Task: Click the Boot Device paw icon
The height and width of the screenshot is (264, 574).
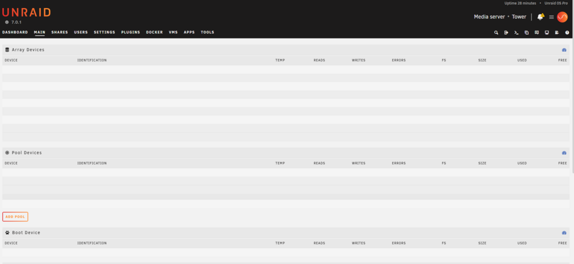Action: pyautogui.click(x=7, y=232)
